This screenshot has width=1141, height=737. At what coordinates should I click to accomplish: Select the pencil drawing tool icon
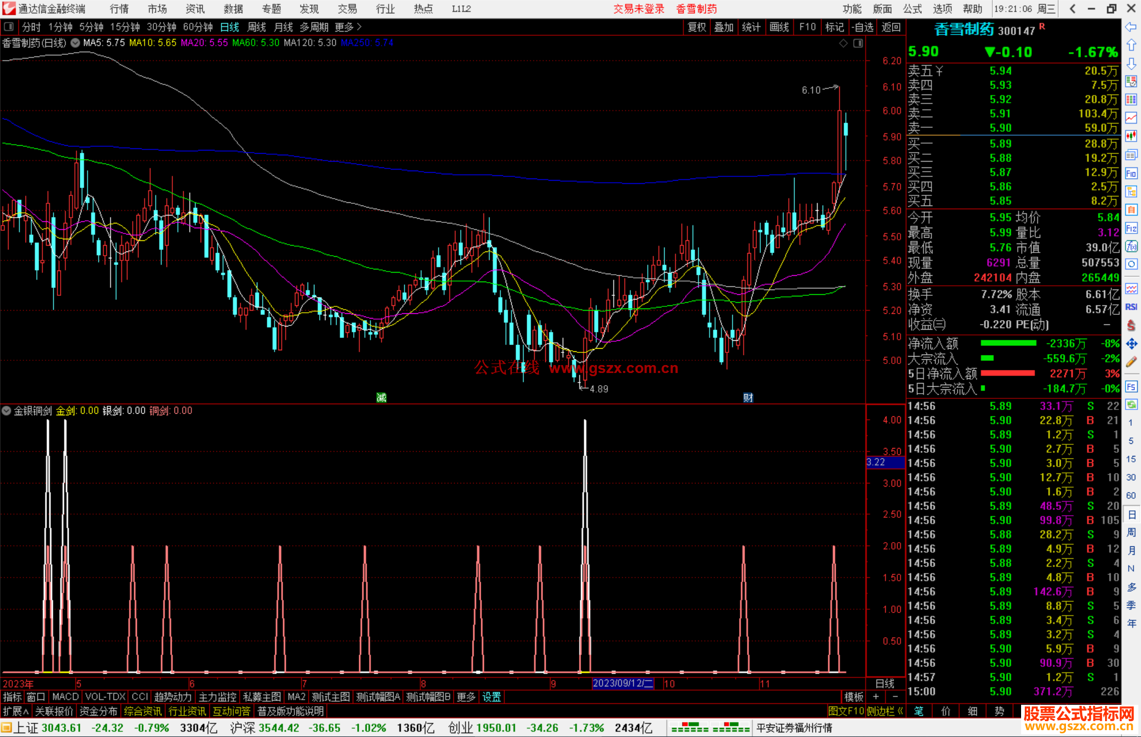coord(1131,362)
